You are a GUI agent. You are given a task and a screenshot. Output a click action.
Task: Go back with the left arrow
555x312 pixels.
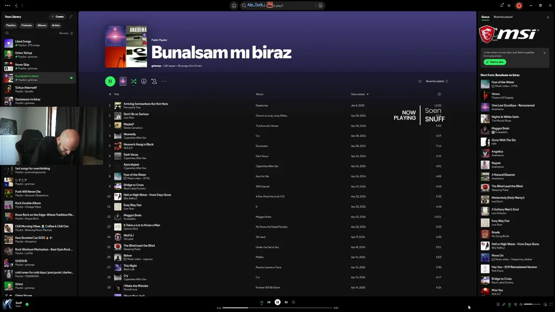point(16,6)
